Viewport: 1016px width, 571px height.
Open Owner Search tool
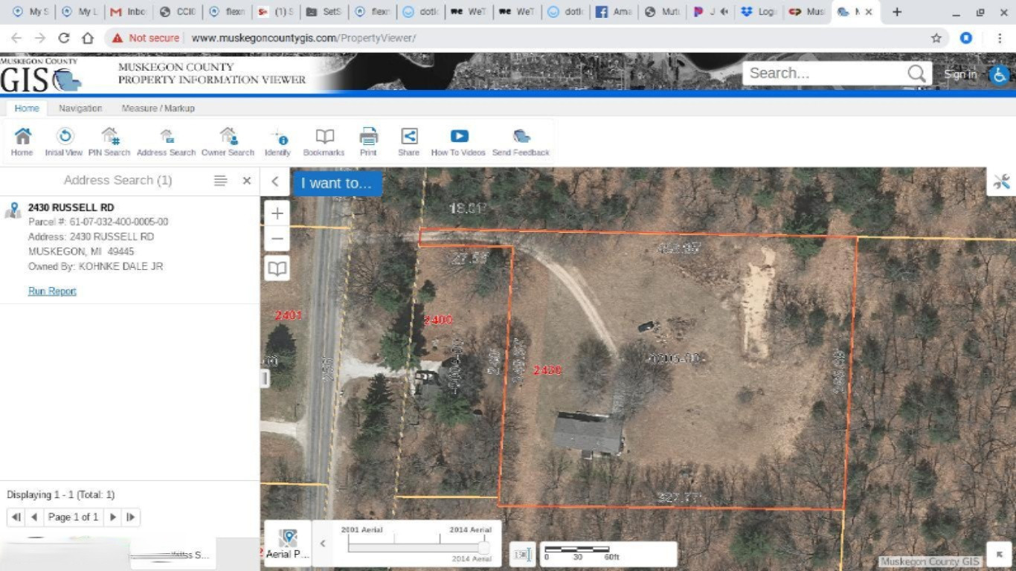tap(228, 141)
